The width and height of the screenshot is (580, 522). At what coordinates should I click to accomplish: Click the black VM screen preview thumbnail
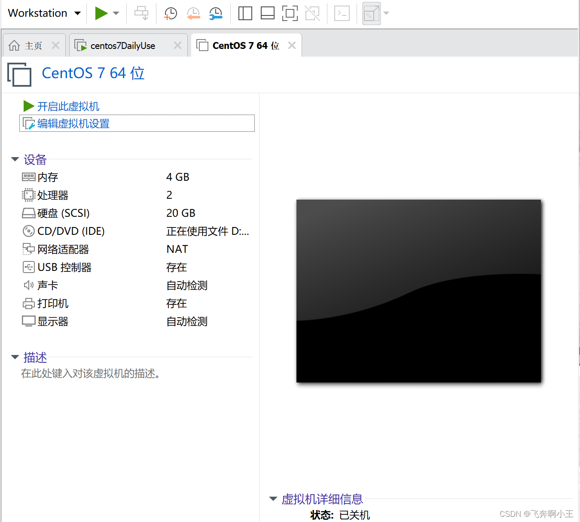coord(418,291)
